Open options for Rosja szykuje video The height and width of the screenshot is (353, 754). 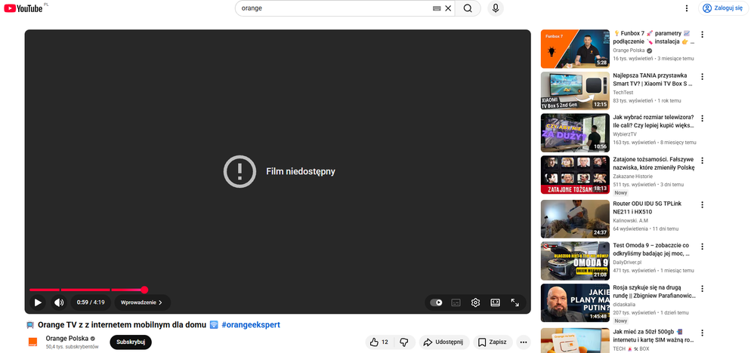coord(702,288)
